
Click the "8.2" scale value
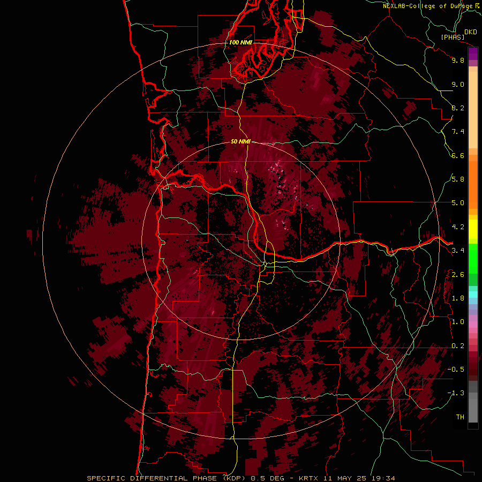click(x=458, y=108)
